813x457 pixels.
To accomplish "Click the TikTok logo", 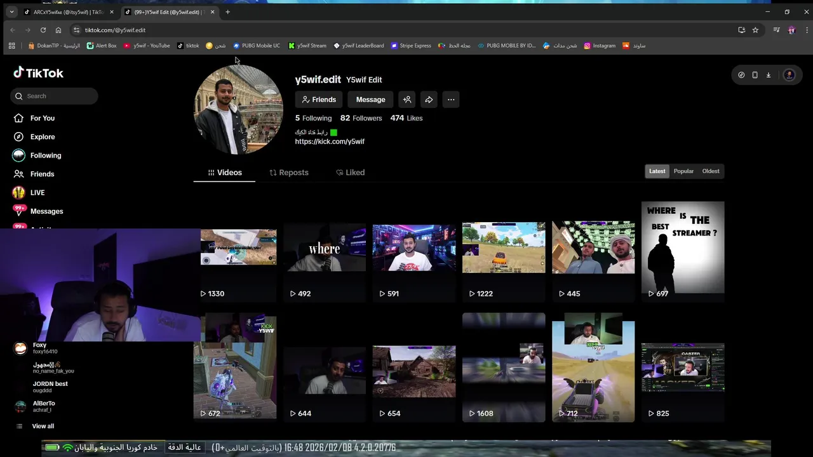I will click(38, 73).
